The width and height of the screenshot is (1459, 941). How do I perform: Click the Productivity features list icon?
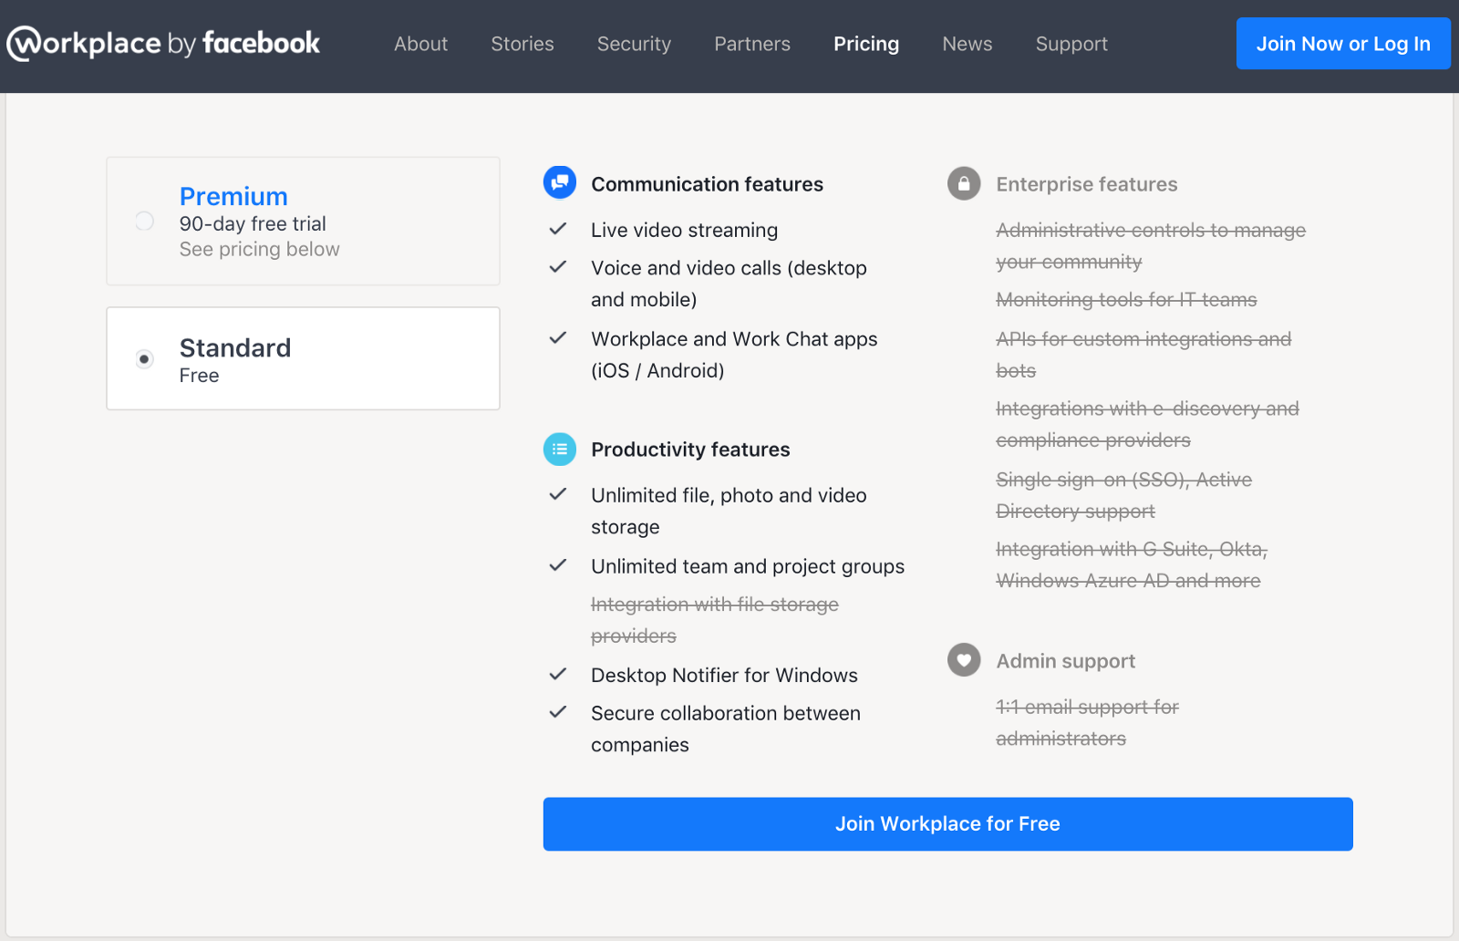pyautogui.click(x=560, y=449)
